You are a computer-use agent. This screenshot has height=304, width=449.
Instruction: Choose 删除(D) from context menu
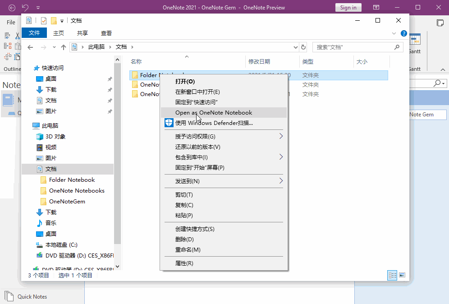pyautogui.click(x=224, y=239)
